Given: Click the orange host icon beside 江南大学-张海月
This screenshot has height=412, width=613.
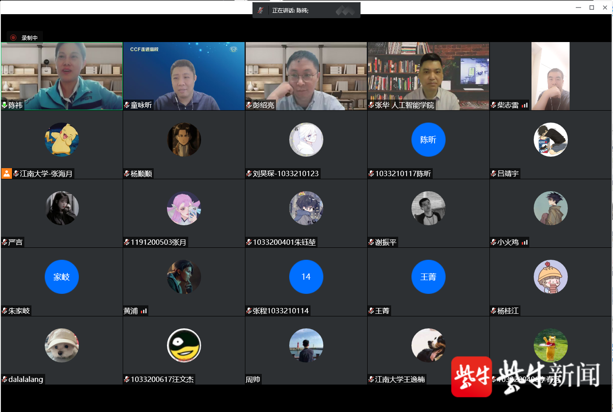Looking at the screenshot, I should coord(6,173).
